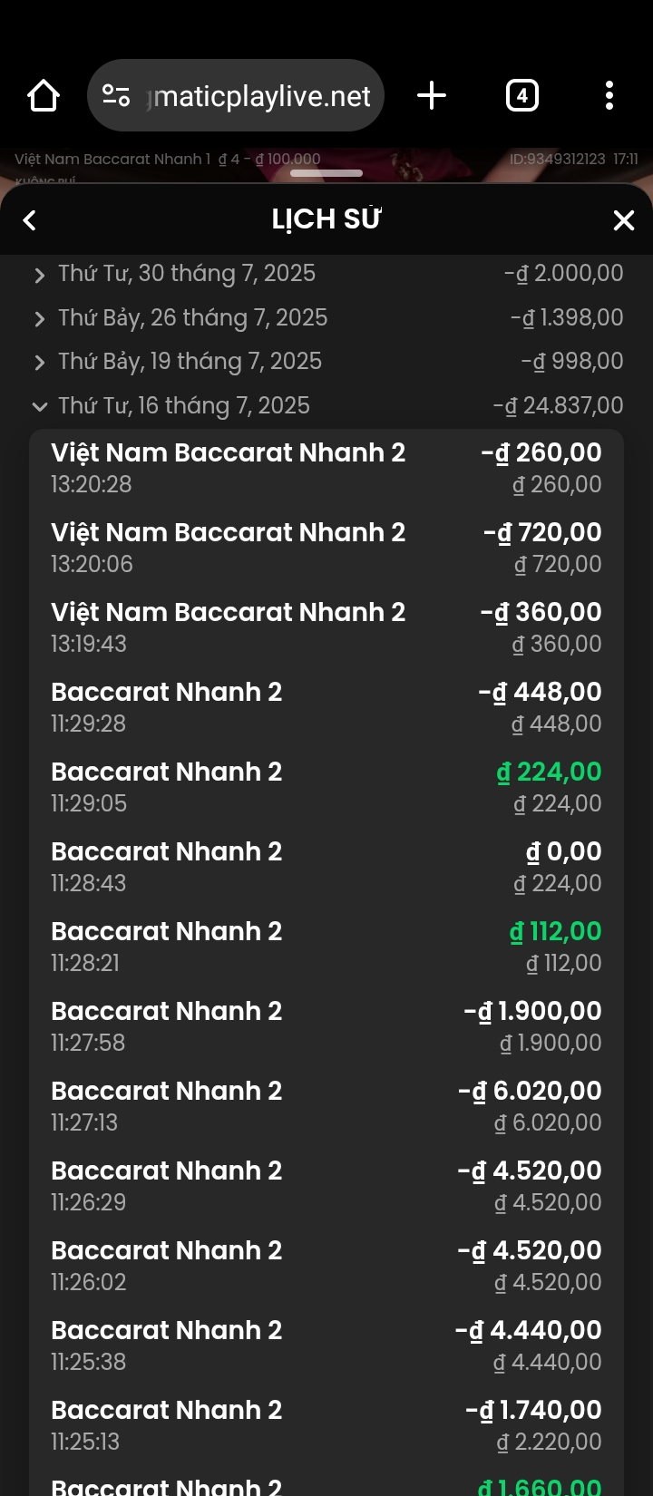View the 11:27:13 round with -₫ 6.020,00
The height and width of the screenshot is (1496, 653).
326,1106
